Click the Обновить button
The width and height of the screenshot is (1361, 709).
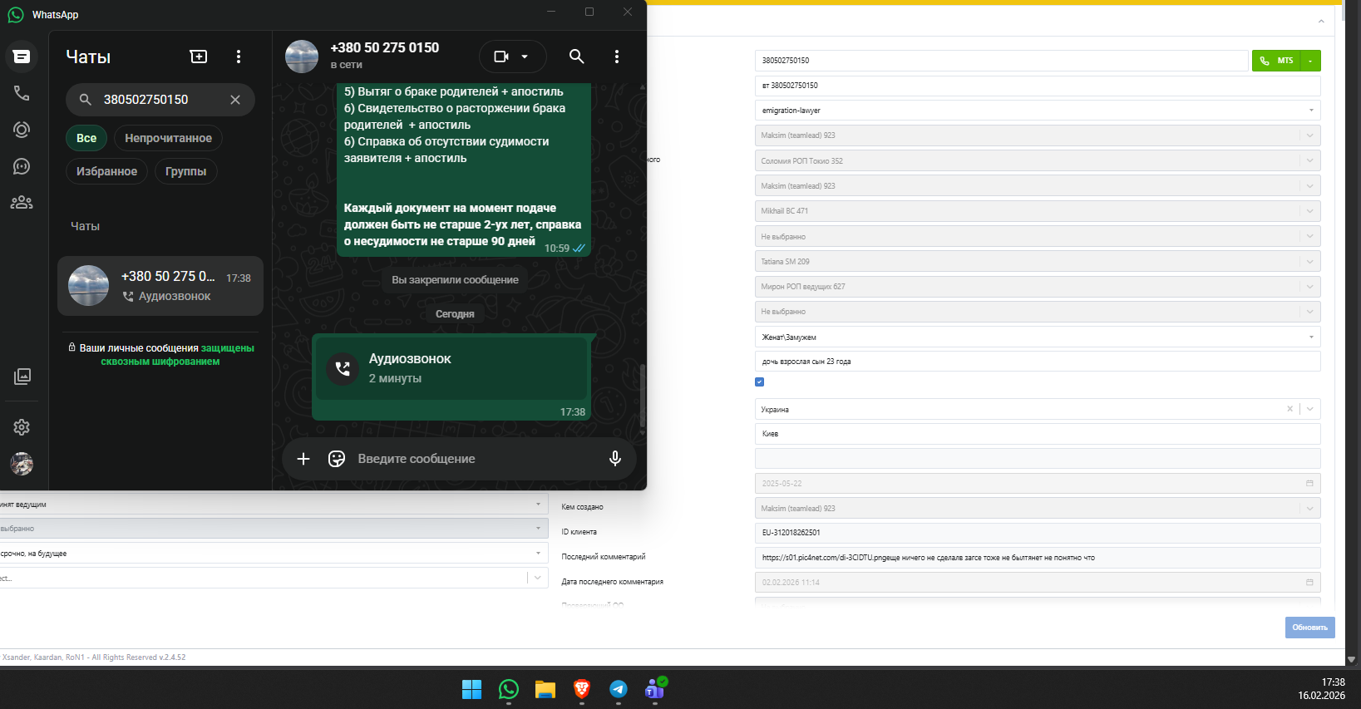1309,628
